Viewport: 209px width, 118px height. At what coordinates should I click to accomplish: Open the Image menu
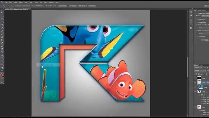(x=15, y=2)
